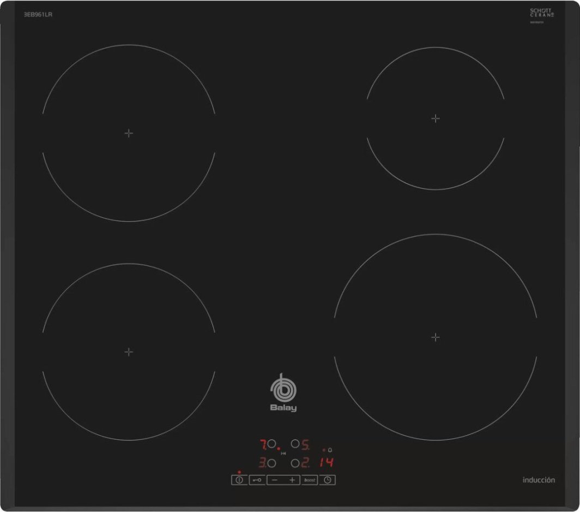This screenshot has height=512, width=580.
Task: Tap the red power level 7 digit
Action: coord(263,444)
